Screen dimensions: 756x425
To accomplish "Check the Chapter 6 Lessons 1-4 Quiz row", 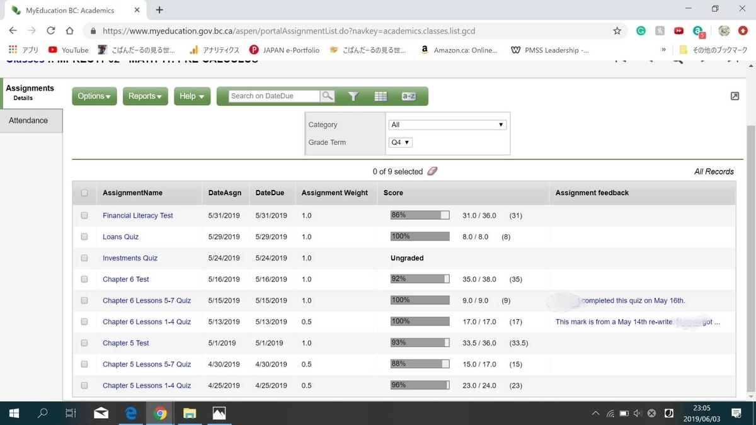I will point(84,322).
